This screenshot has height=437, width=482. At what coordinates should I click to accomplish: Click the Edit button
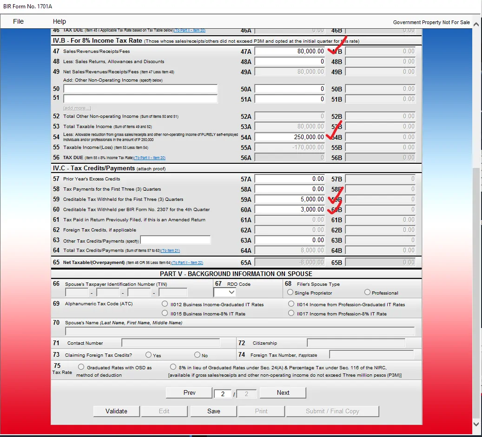[x=164, y=411]
